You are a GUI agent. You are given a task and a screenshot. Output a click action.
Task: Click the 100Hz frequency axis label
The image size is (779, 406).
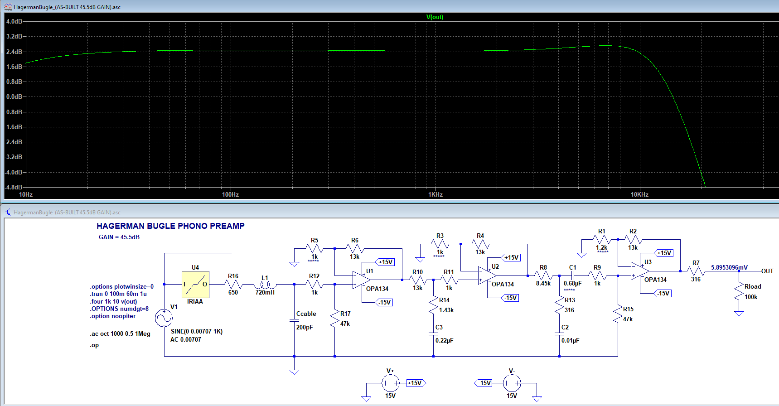coord(230,194)
